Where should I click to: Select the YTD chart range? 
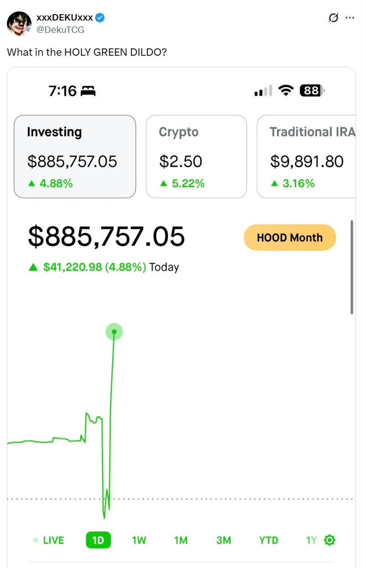pos(268,540)
